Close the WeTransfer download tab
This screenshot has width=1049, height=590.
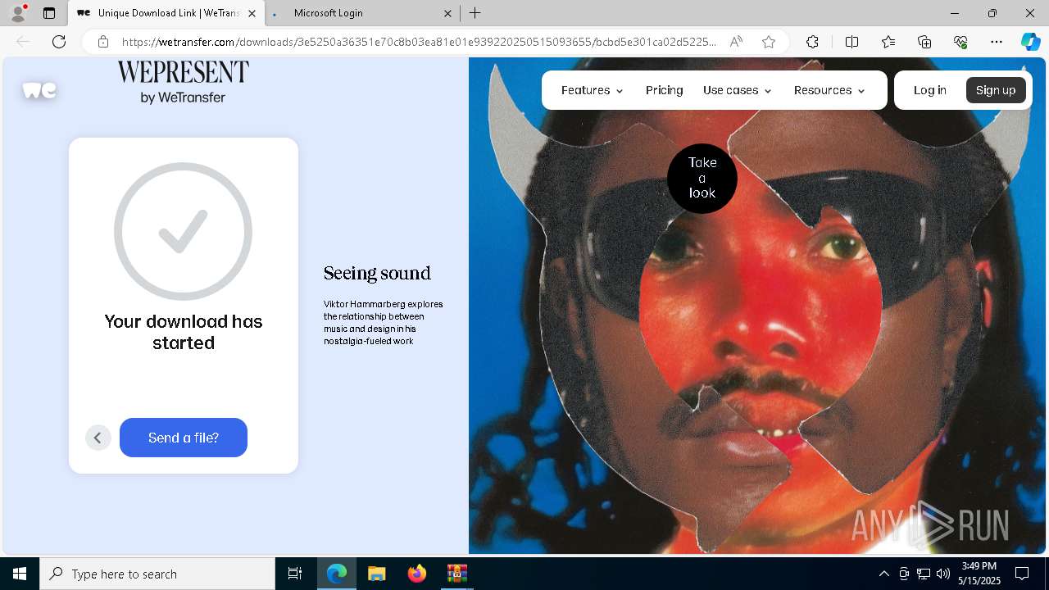[x=252, y=13]
